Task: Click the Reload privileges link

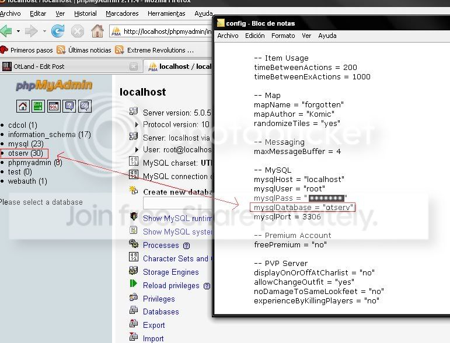Action: pyautogui.click(x=171, y=286)
